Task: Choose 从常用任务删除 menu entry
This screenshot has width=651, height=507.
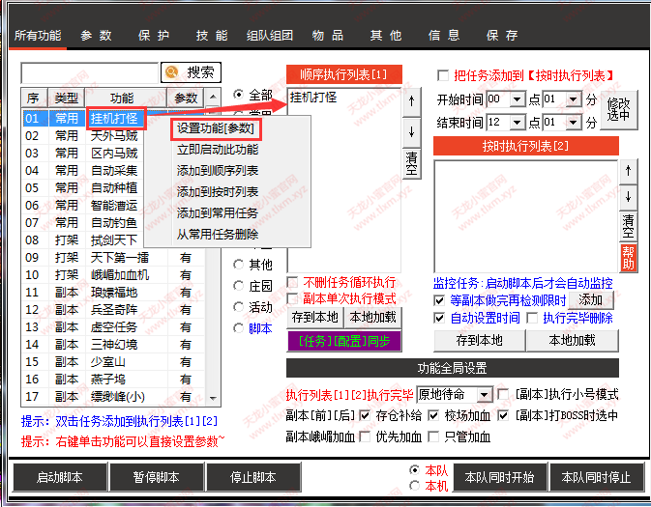Action: (218, 235)
